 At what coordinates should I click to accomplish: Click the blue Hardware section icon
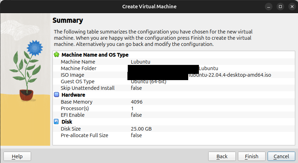click(x=57, y=95)
